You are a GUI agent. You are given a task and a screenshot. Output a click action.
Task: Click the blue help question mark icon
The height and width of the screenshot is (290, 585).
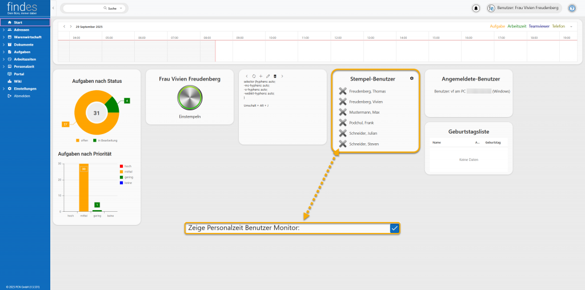pos(571,9)
